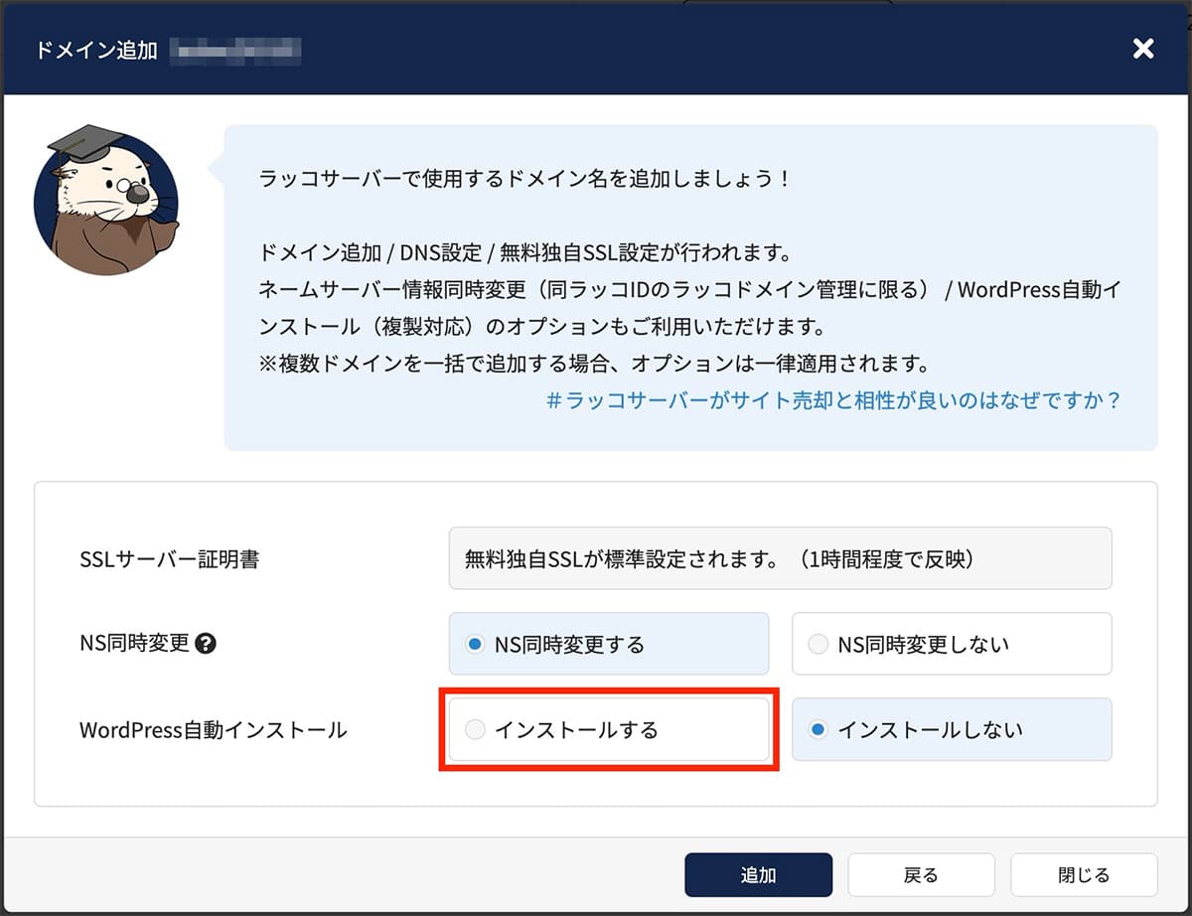Click the SSLサーバー証明書 label
1192x916 pixels.
[x=169, y=559]
